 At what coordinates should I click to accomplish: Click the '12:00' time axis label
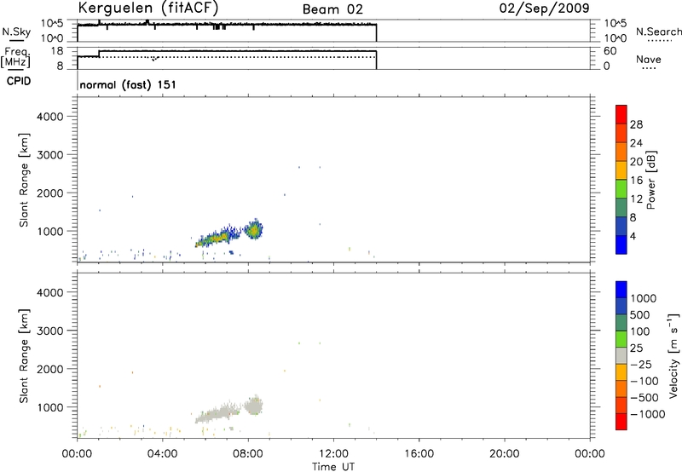click(x=333, y=454)
